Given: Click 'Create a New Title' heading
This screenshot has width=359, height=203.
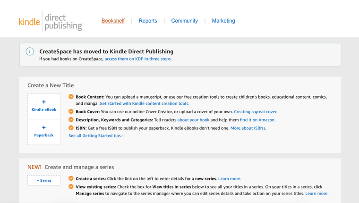Looking at the screenshot, I should 51,85.
